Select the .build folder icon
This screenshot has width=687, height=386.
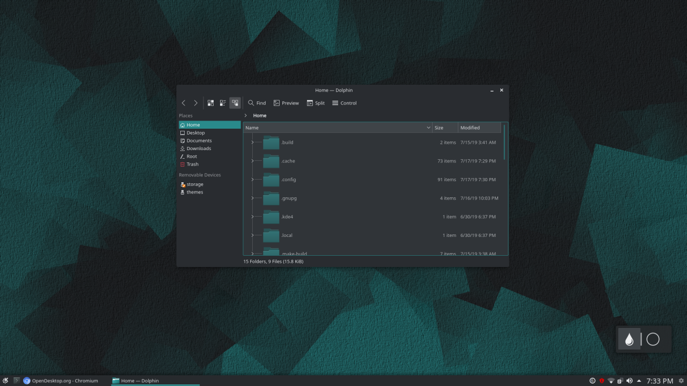271,142
